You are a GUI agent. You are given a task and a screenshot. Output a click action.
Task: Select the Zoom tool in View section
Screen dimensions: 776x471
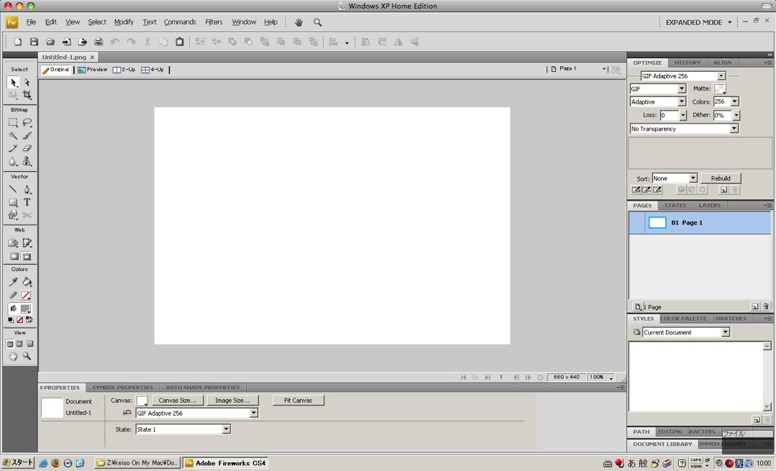click(x=27, y=356)
